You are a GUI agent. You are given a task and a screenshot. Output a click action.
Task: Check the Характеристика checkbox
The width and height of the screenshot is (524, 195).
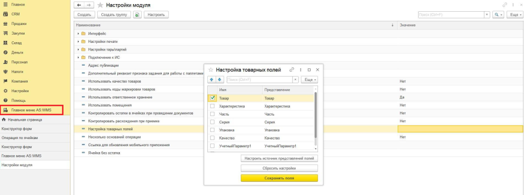point(212,106)
